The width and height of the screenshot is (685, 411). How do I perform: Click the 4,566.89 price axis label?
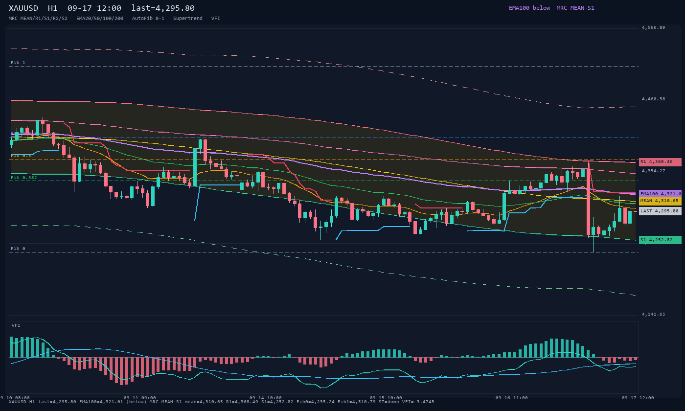pyautogui.click(x=654, y=27)
